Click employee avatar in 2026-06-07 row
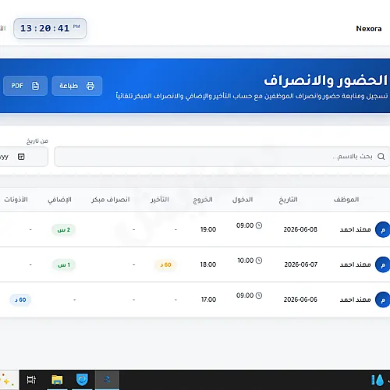The image size is (390, 390). click(x=383, y=264)
